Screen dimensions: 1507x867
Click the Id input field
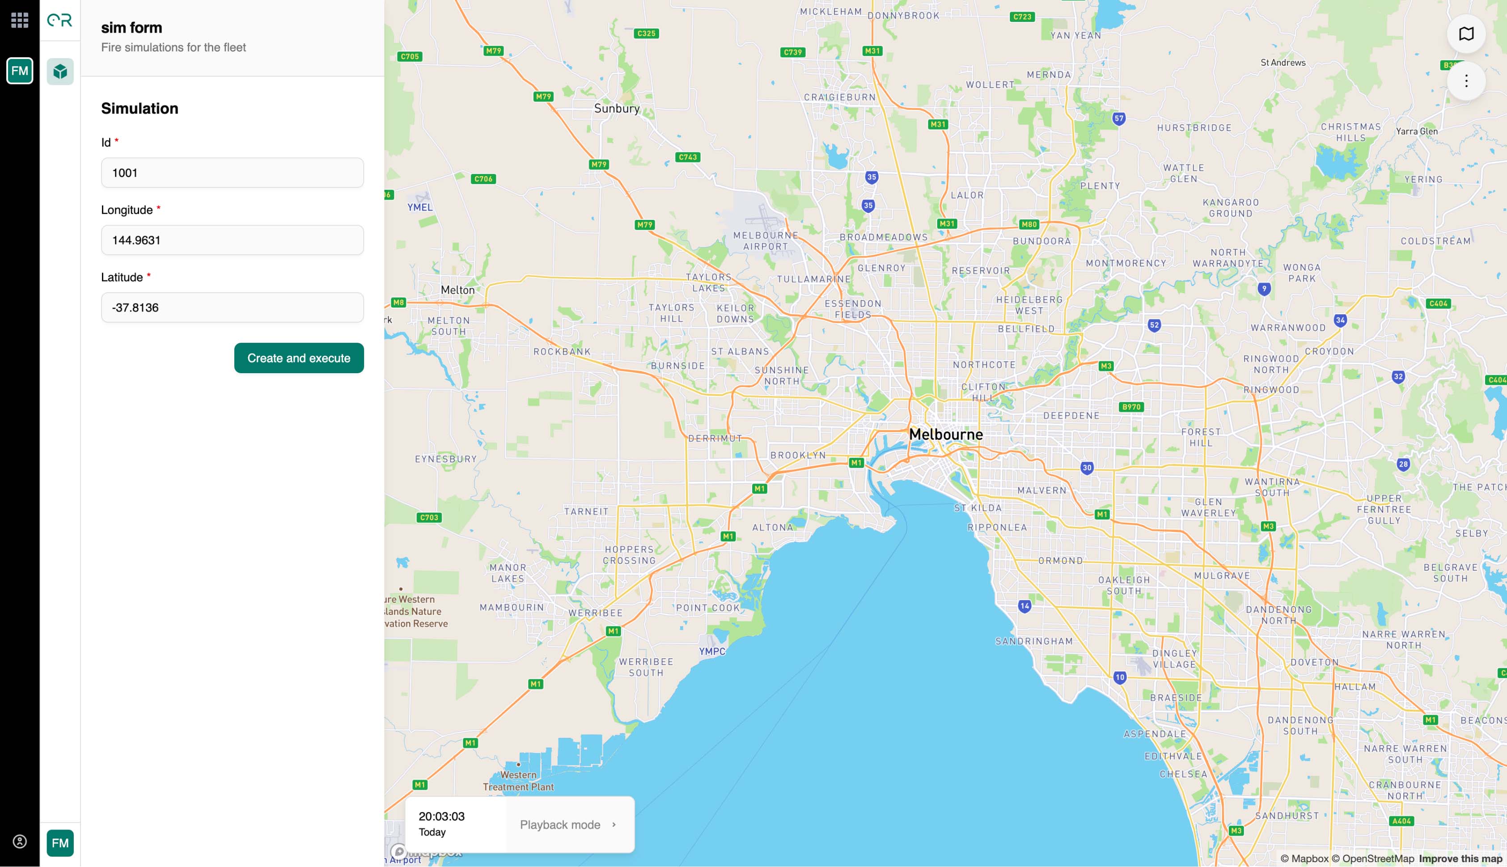[x=232, y=173]
